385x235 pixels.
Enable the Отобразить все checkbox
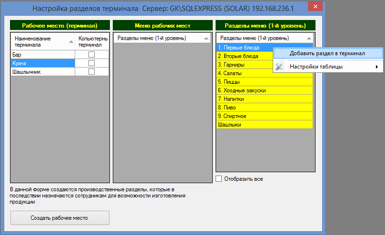tap(218, 178)
